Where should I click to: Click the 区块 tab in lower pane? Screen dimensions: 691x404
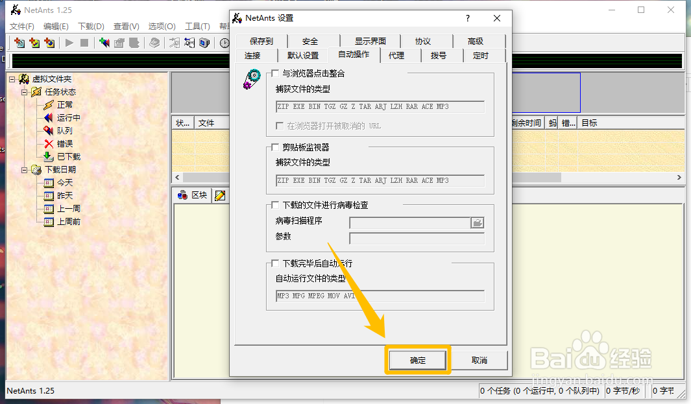point(193,195)
